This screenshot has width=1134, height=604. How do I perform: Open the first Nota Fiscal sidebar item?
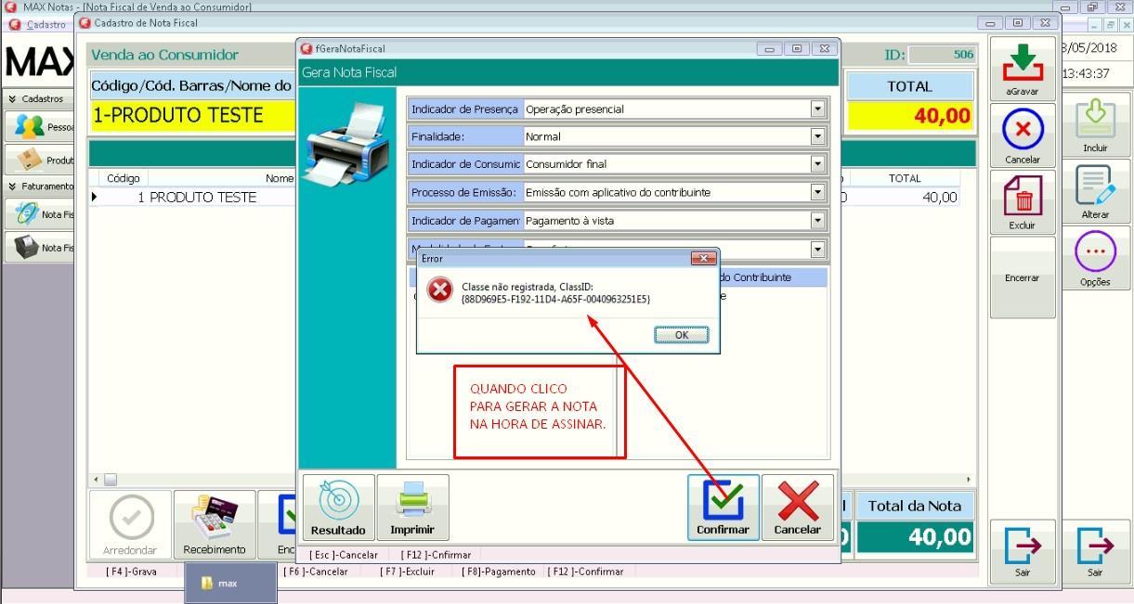click(40, 214)
